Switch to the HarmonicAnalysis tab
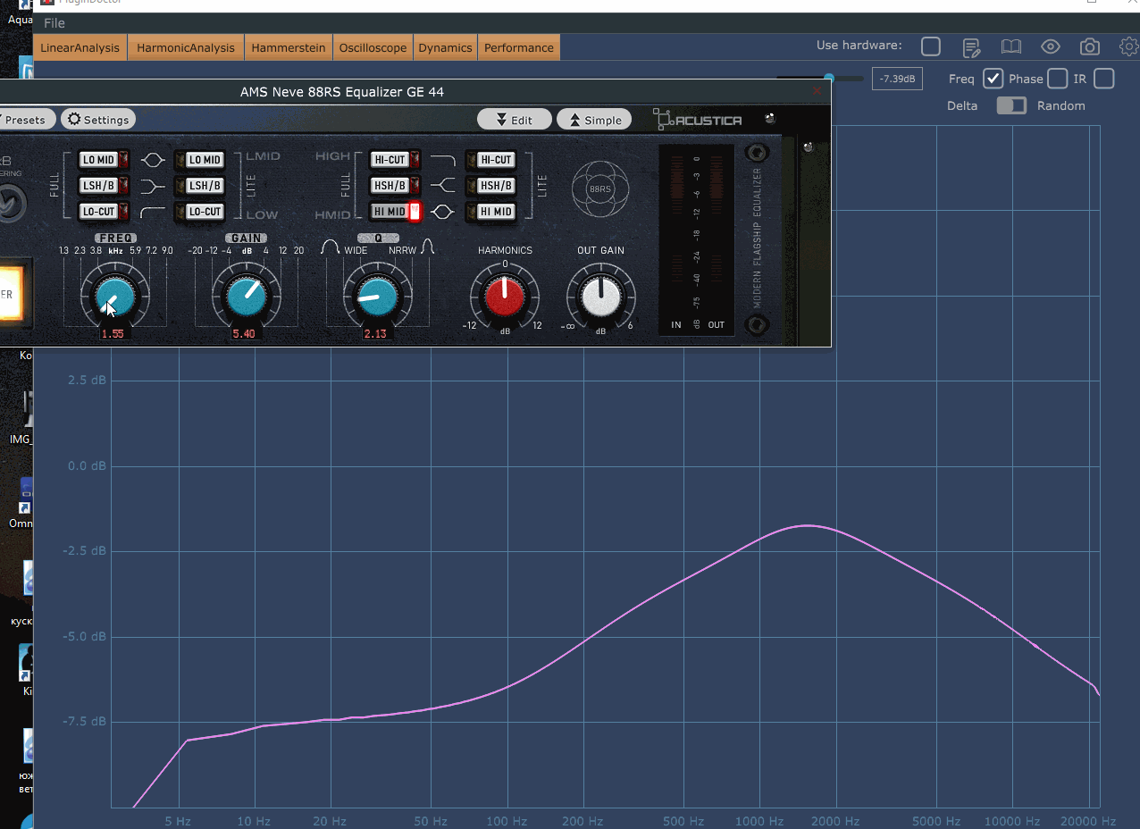The image size is (1140, 829). tap(186, 47)
